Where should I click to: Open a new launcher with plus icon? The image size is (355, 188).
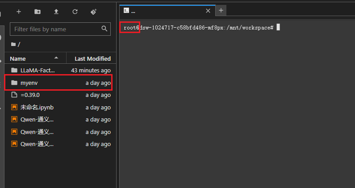(19, 12)
